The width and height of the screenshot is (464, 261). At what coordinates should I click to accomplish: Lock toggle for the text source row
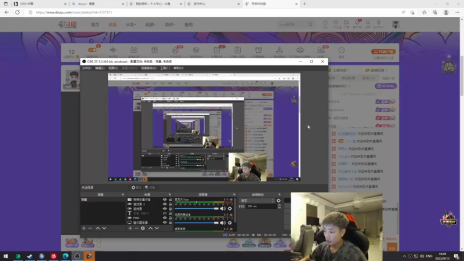point(170,213)
